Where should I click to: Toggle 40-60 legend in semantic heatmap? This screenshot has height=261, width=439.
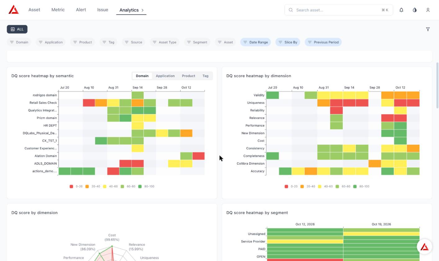point(110,186)
